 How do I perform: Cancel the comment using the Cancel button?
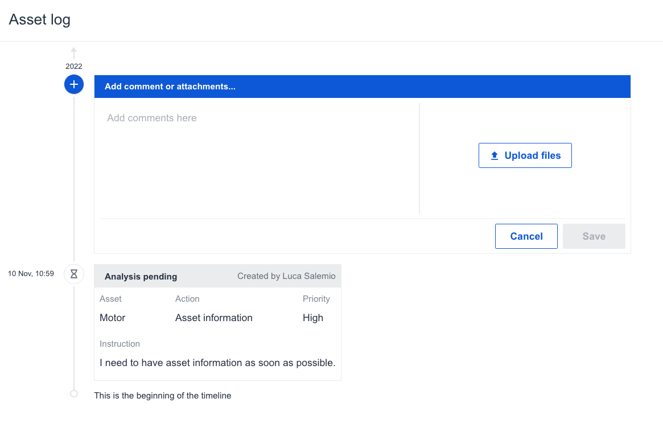pyautogui.click(x=526, y=236)
